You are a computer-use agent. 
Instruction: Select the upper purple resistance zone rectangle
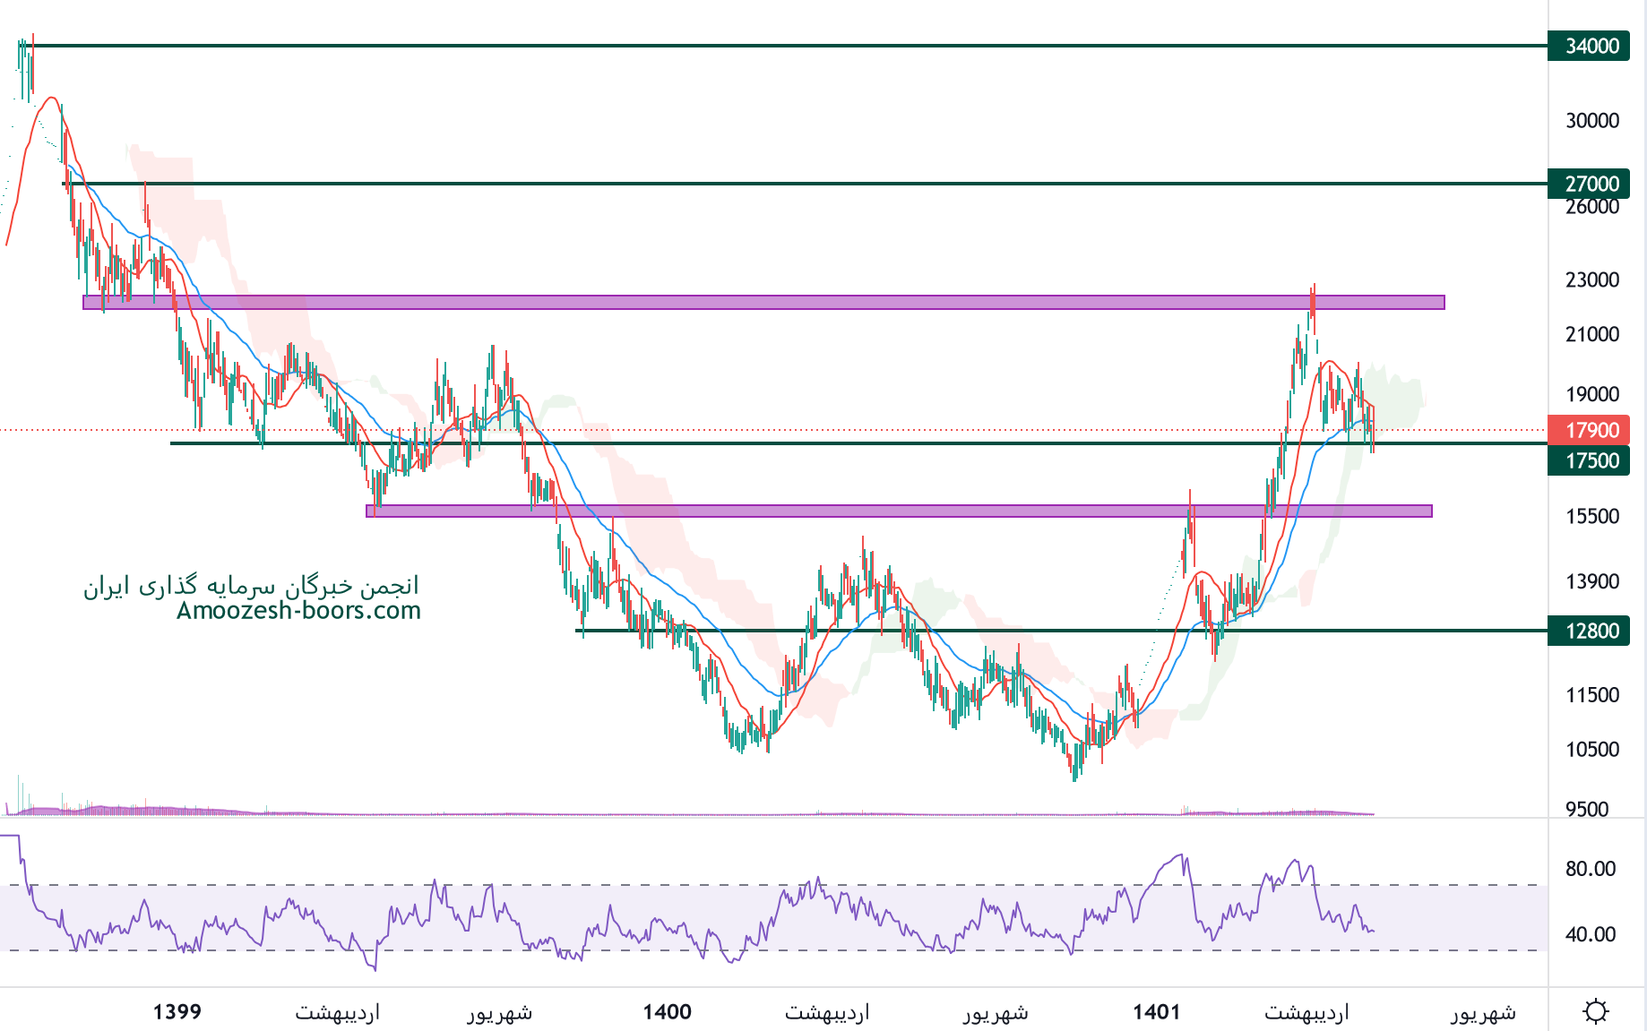tap(762, 303)
